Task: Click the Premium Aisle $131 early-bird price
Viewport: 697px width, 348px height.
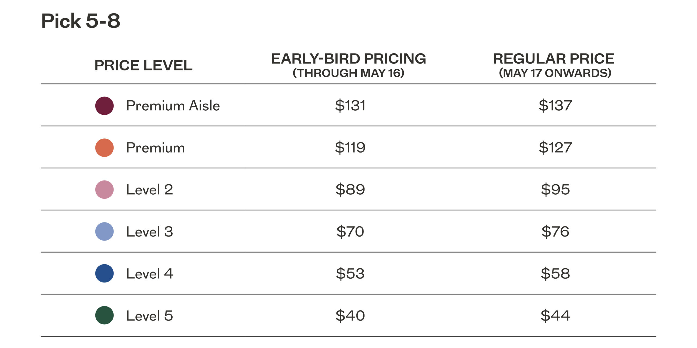Action: point(350,105)
